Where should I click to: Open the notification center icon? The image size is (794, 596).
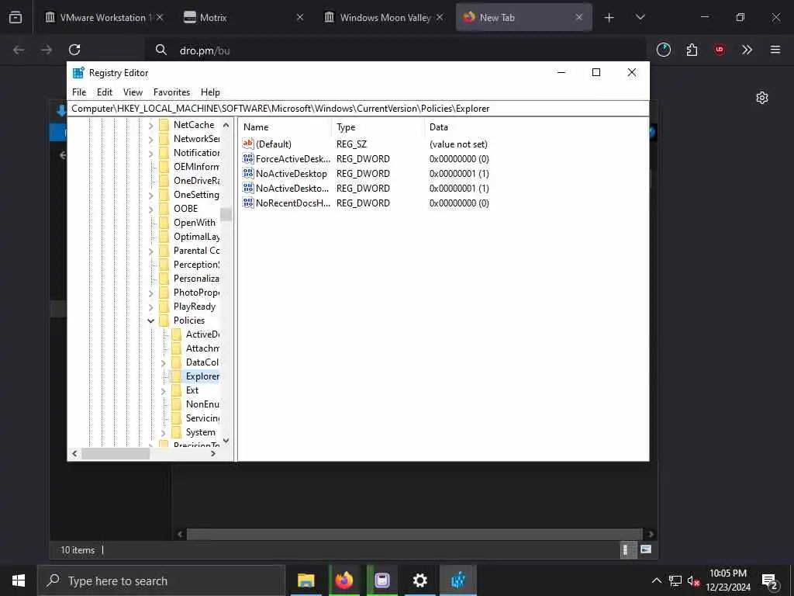coord(769,581)
